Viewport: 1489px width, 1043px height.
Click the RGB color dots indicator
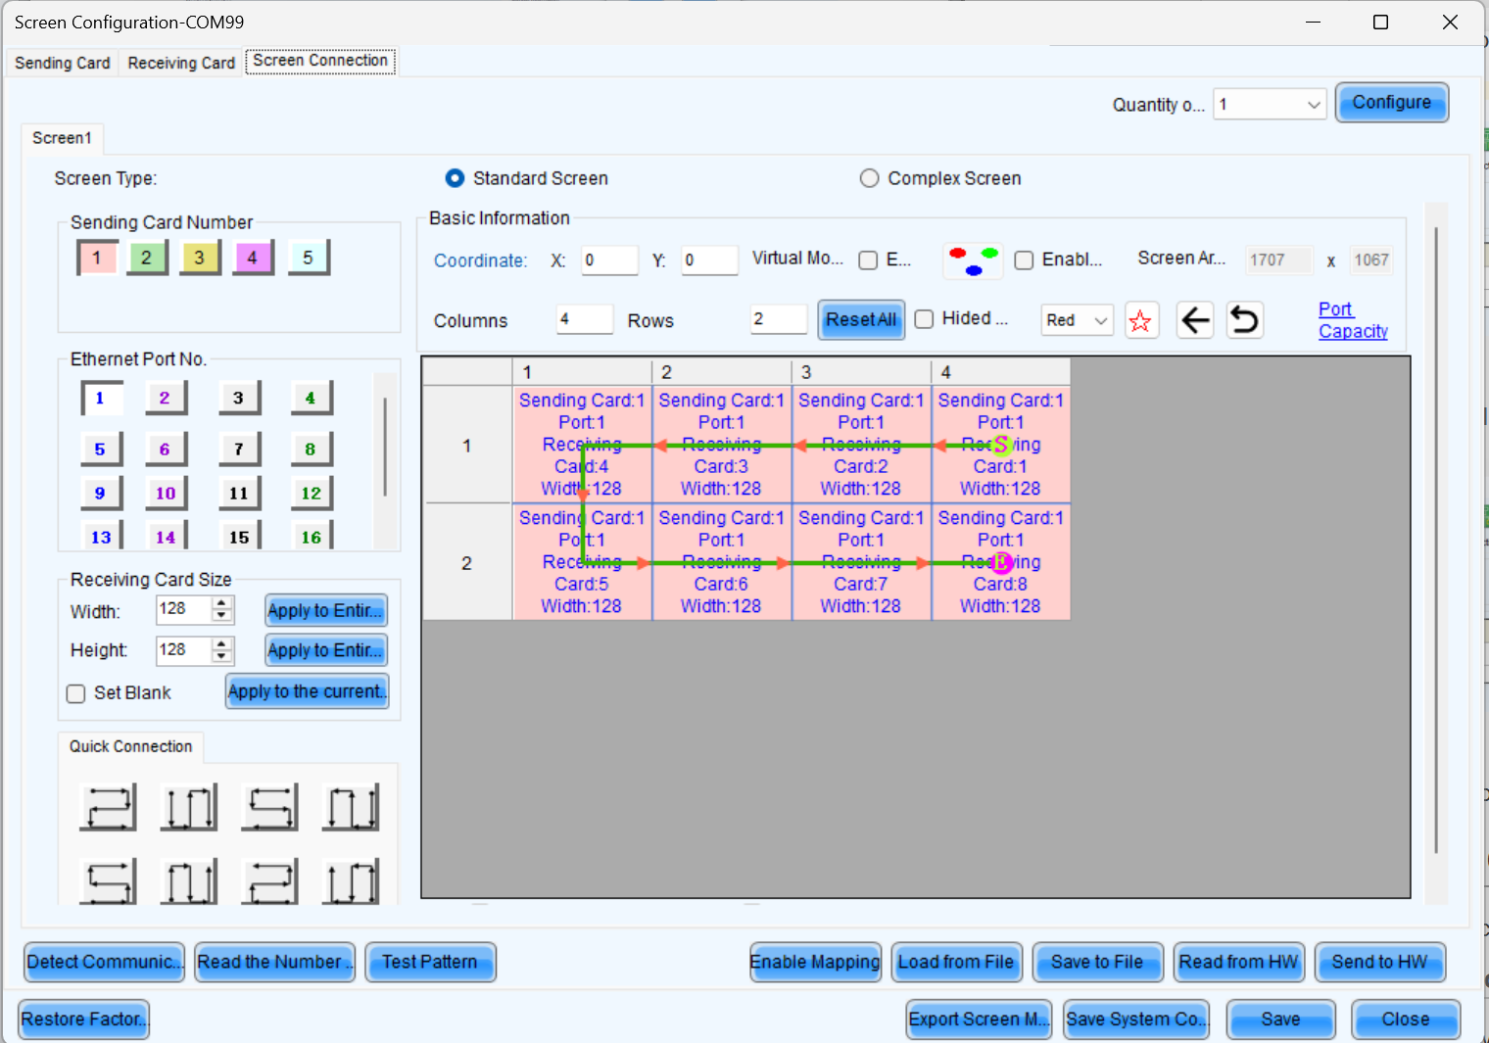coord(972,260)
